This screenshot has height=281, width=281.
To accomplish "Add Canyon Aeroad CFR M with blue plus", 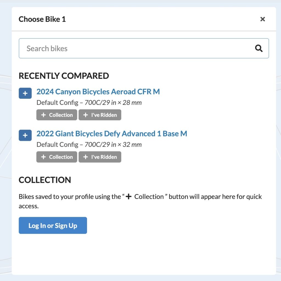I will (x=25, y=93).
